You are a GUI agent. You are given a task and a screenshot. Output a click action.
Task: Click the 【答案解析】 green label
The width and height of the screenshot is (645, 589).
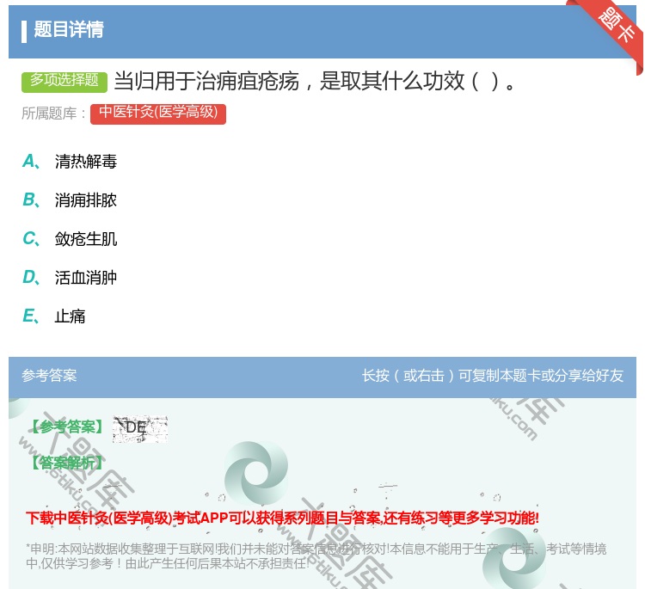(67, 463)
